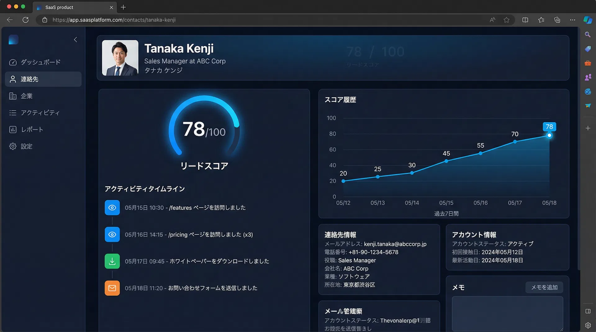Reload the page with refresh button
This screenshot has width=596, height=332.
point(25,20)
